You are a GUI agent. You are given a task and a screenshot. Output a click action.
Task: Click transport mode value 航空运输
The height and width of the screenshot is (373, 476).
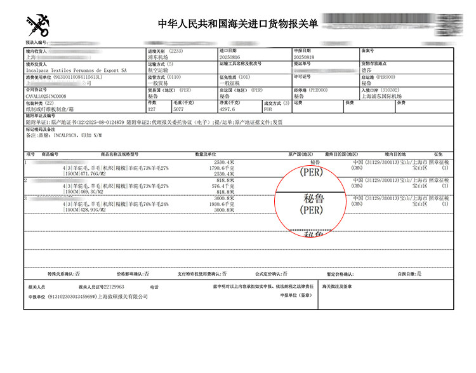[158, 71]
